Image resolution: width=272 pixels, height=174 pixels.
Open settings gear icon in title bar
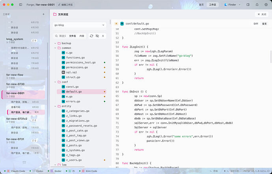(x=266, y=5)
